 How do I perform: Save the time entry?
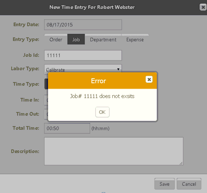165,184
